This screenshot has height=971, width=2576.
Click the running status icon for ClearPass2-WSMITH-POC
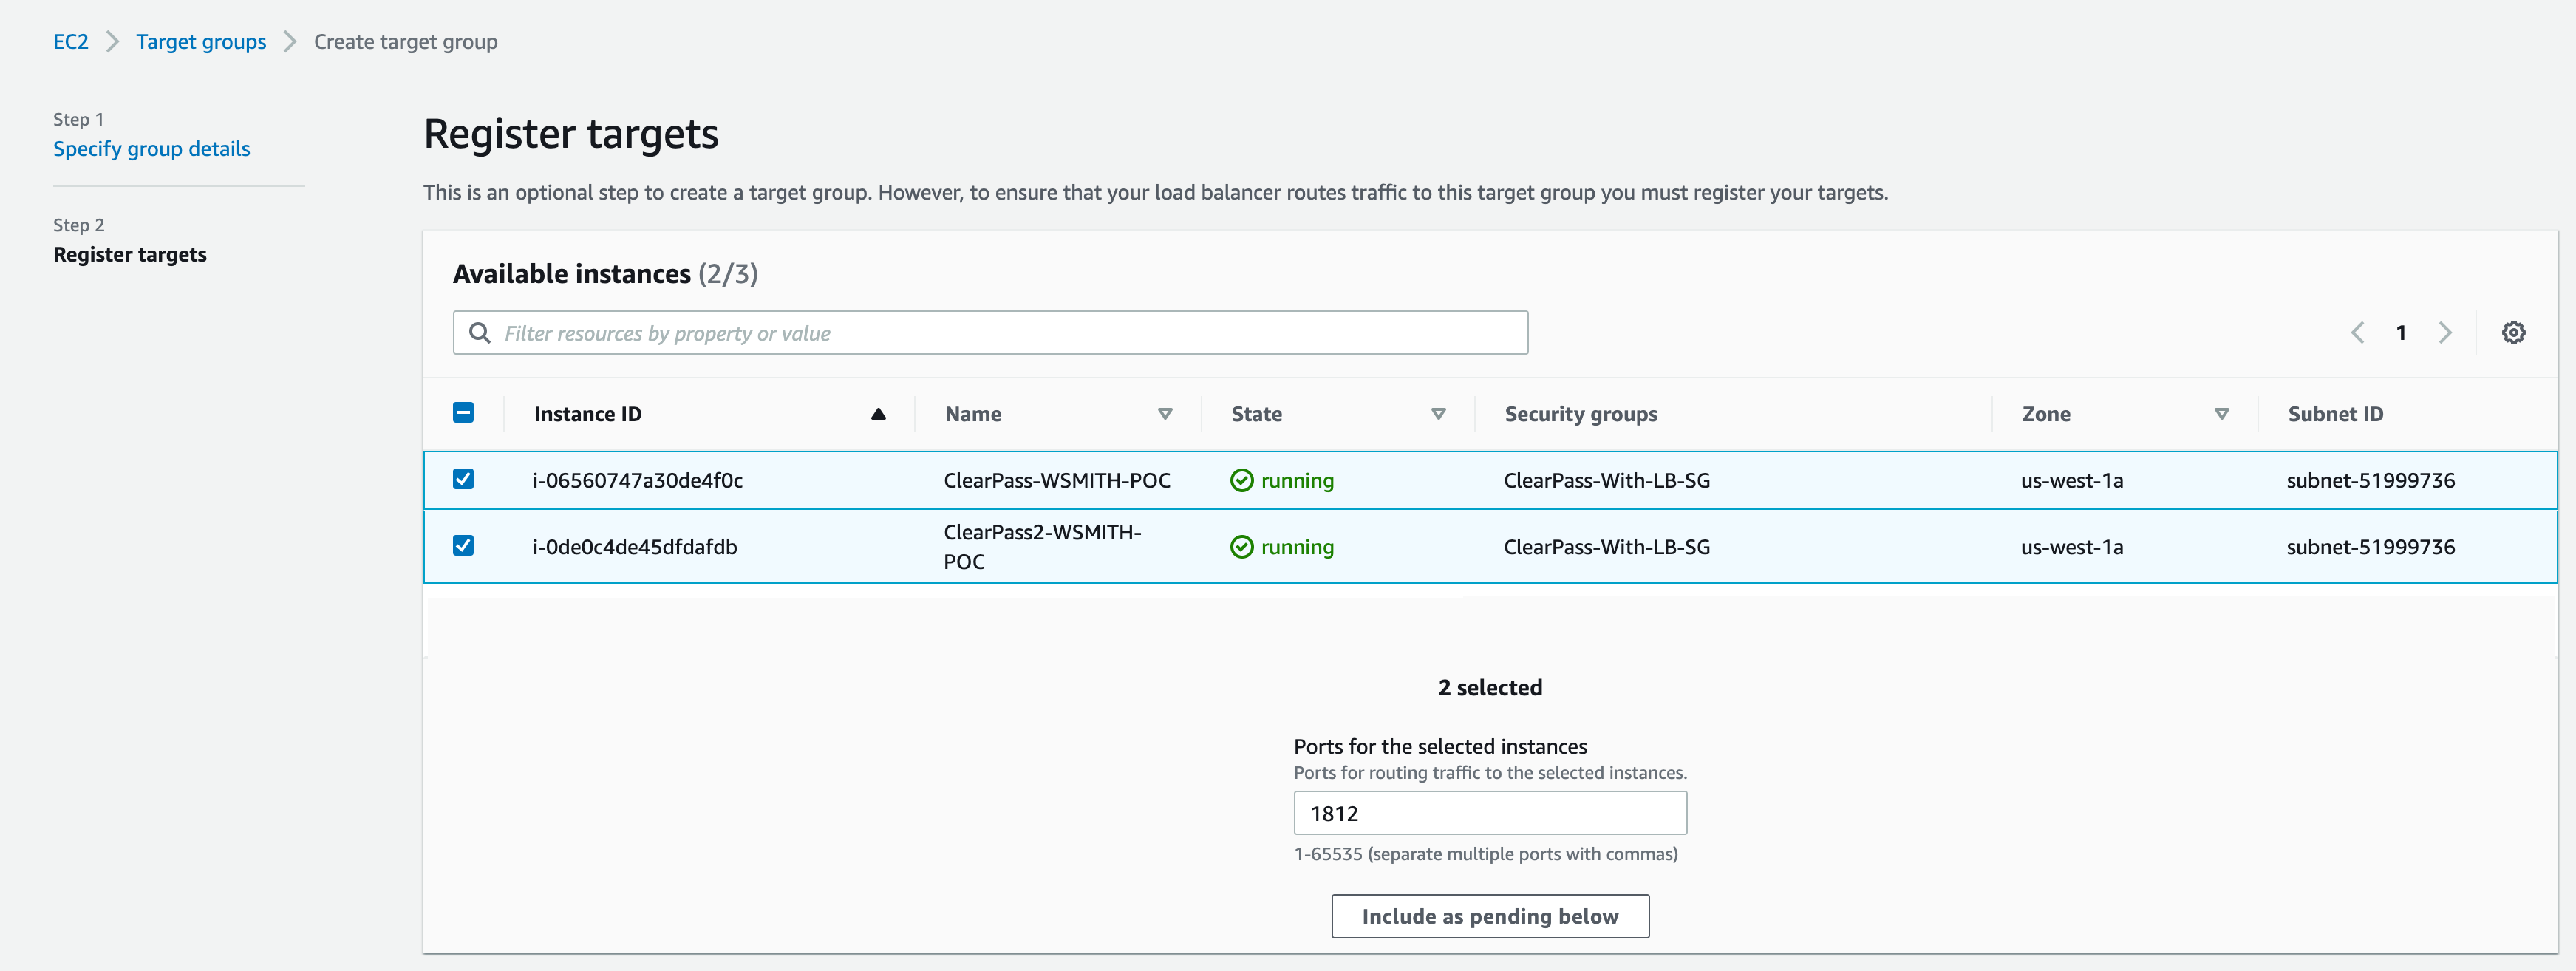[1241, 547]
